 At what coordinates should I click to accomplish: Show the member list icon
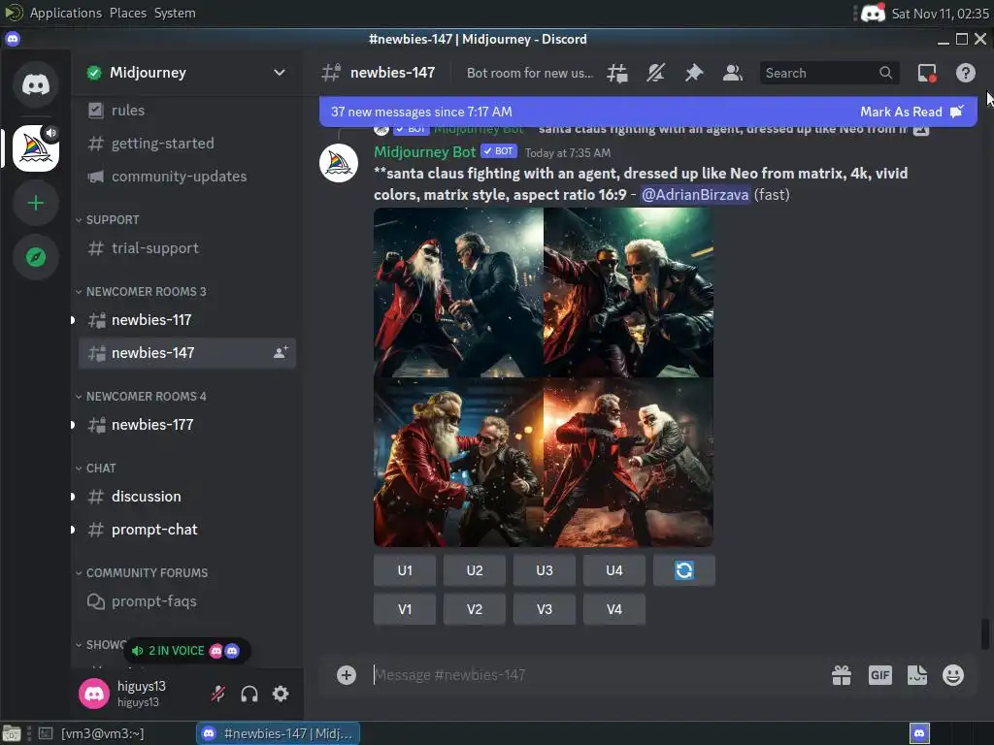[x=733, y=73]
